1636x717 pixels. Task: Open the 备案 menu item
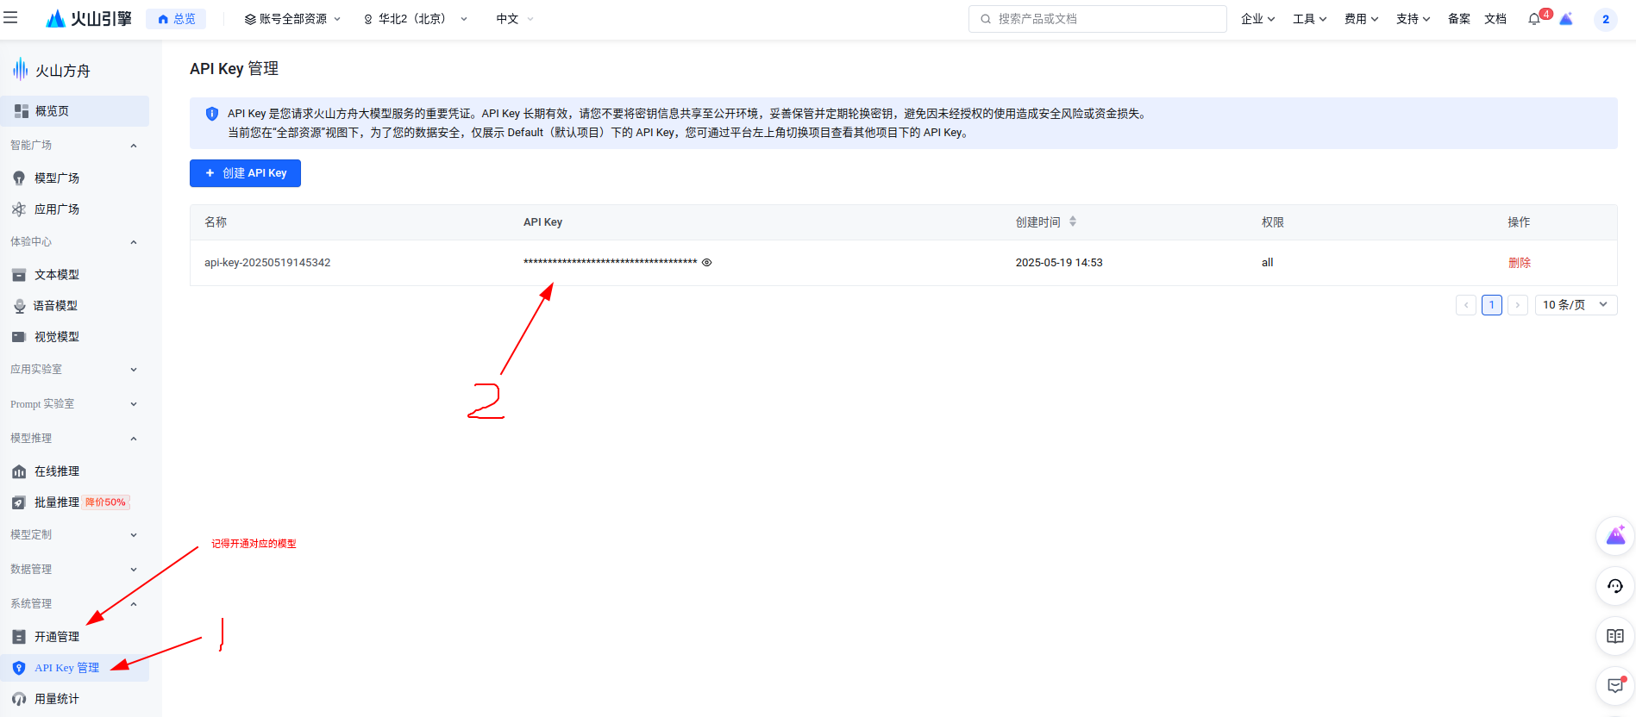(1458, 19)
